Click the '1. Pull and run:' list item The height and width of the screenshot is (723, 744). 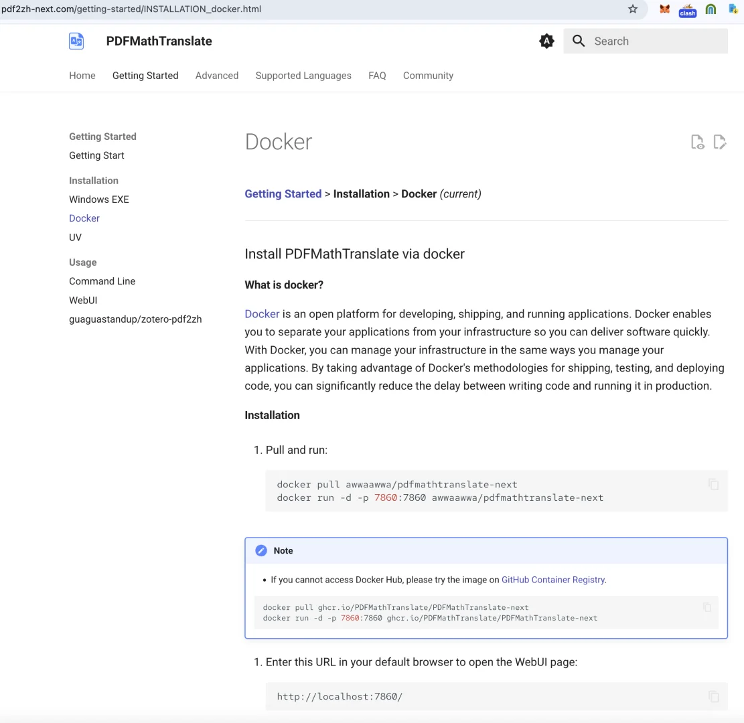tap(291, 450)
